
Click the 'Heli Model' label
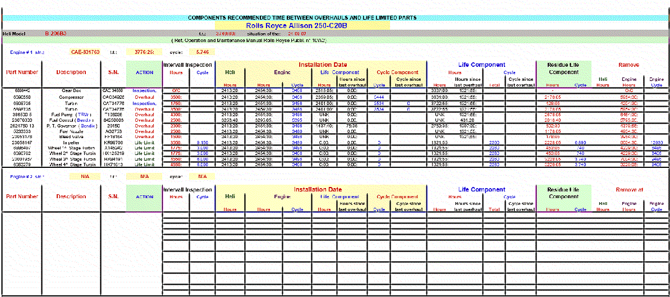point(14,33)
